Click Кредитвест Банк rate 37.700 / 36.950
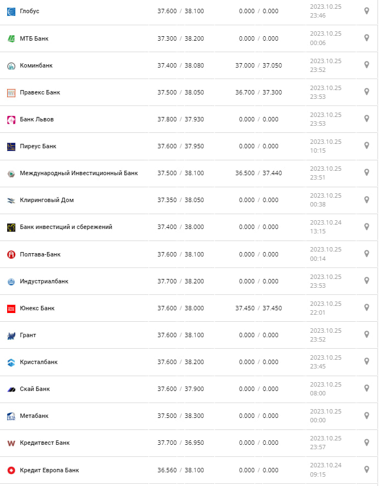The image size is (379, 486). [180, 443]
